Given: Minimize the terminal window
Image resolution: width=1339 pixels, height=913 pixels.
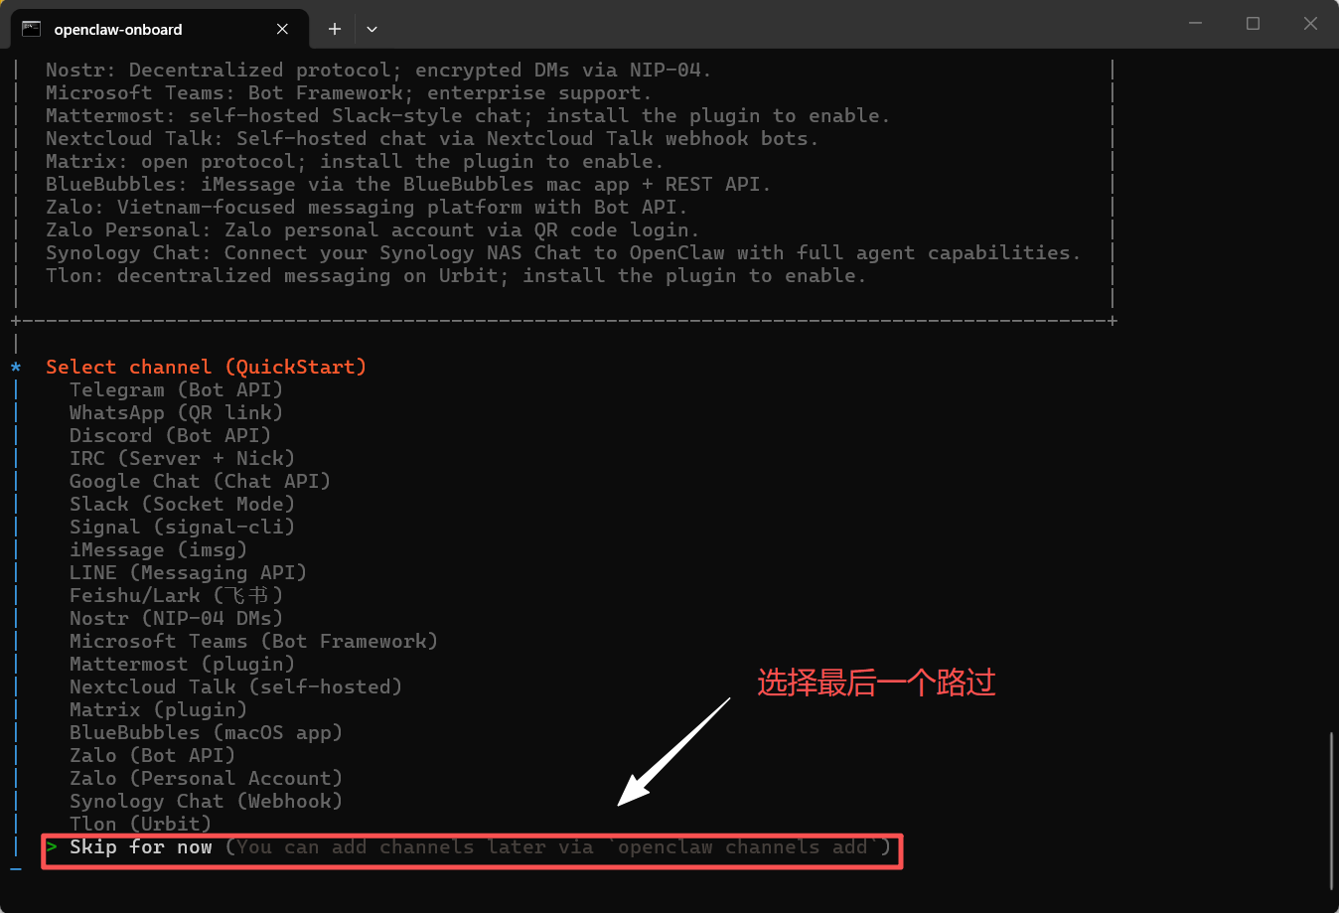Looking at the screenshot, I should click(x=1195, y=23).
